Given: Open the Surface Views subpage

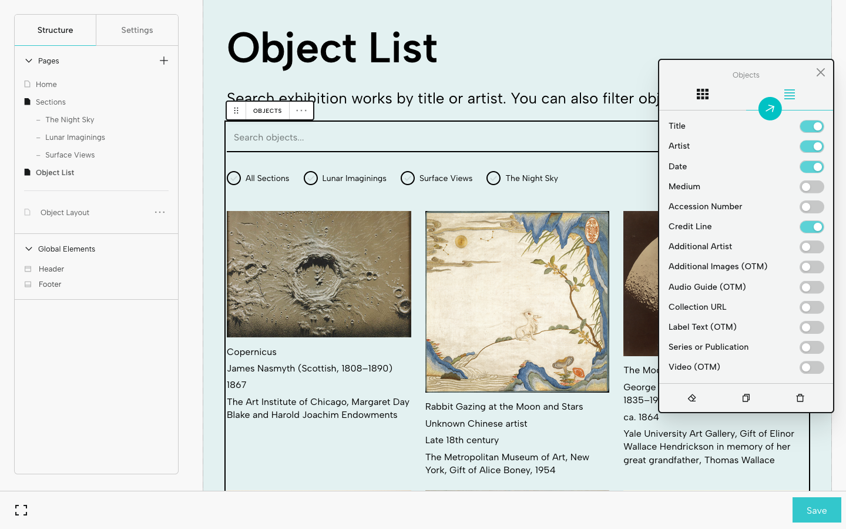Looking at the screenshot, I should (x=70, y=155).
